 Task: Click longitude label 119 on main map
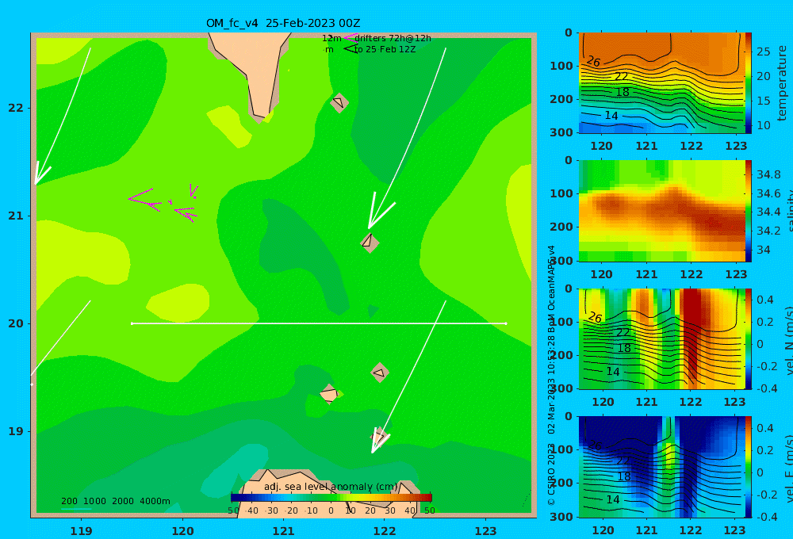click(x=81, y=531)
